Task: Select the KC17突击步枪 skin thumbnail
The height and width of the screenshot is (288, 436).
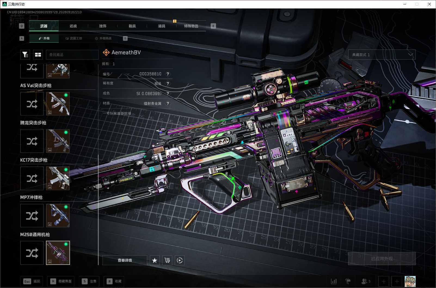Action: pos(58,178)
